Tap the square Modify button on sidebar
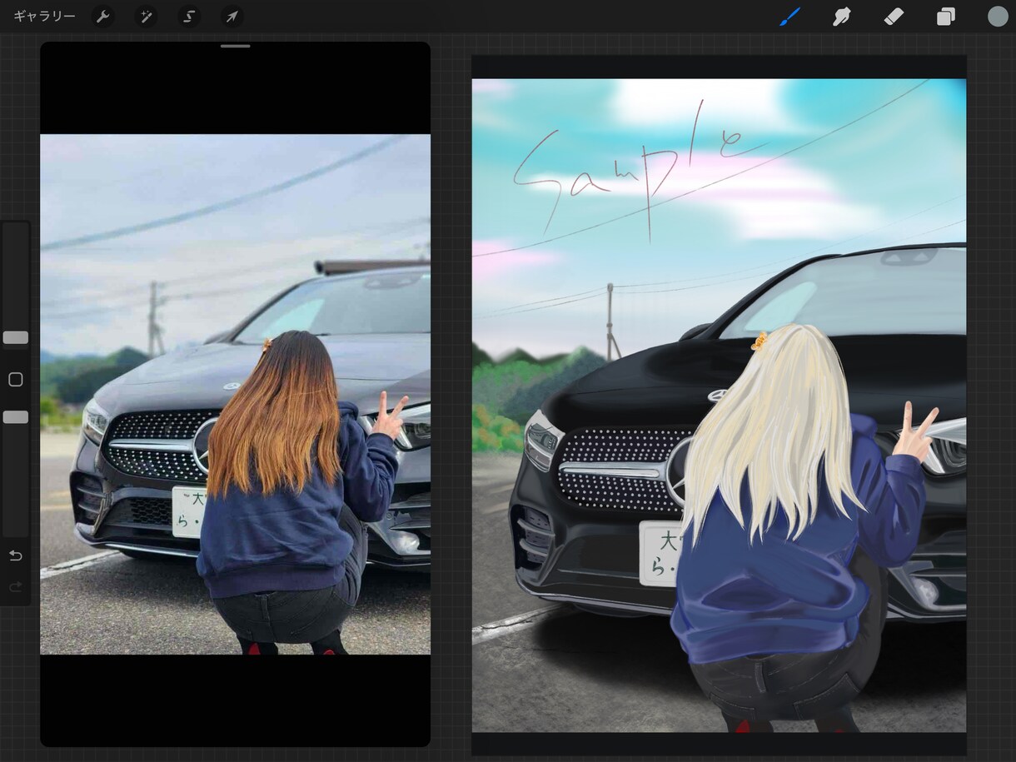 tap(15, 380)
